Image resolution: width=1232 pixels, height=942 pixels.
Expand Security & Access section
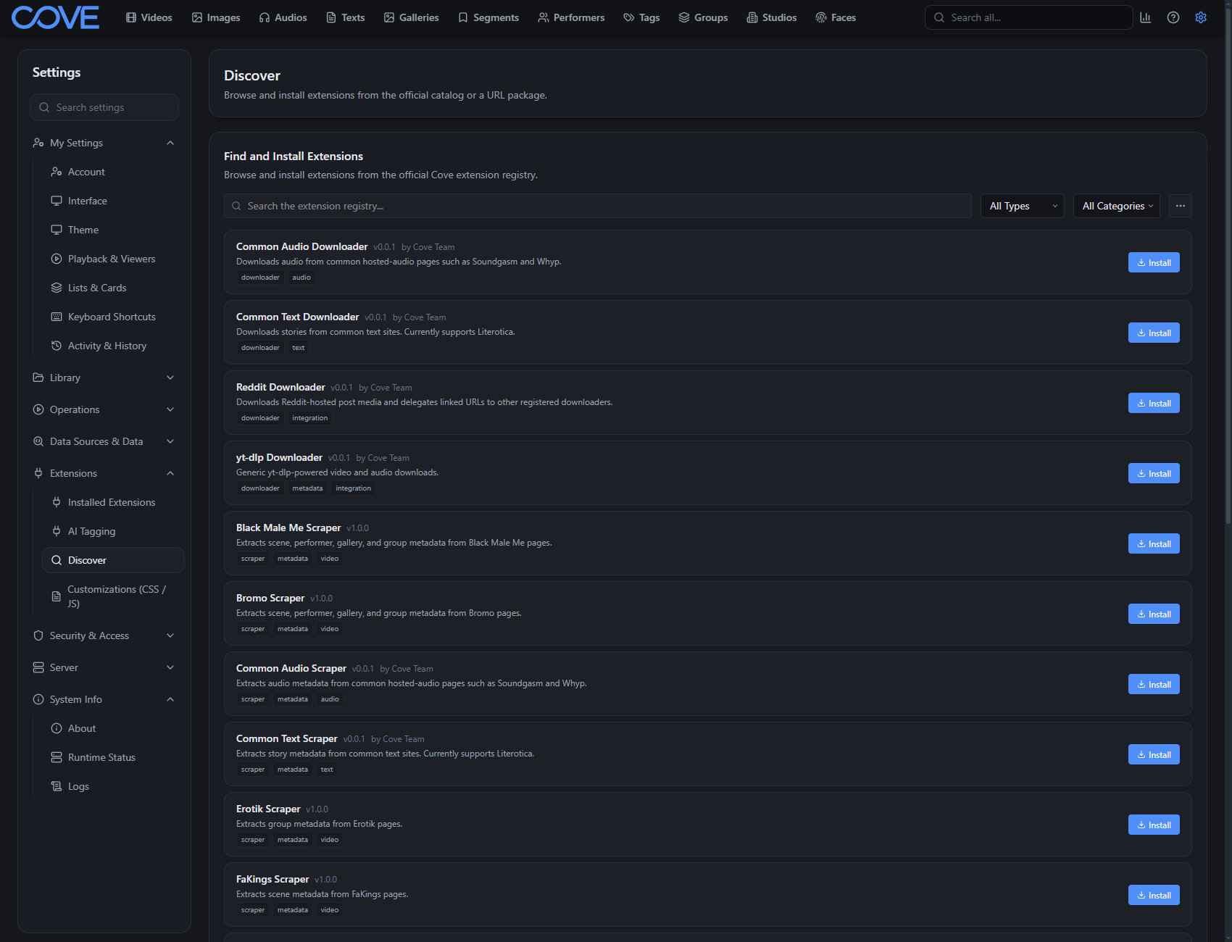(x=104, y=635)
